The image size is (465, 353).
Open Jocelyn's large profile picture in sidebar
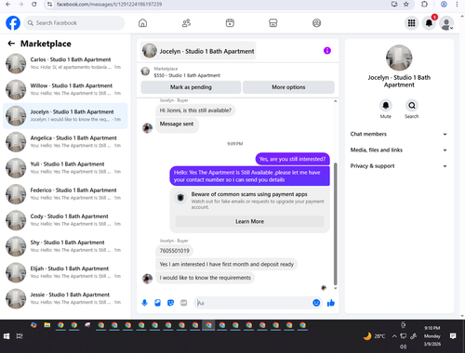click(x=399, y=58)
